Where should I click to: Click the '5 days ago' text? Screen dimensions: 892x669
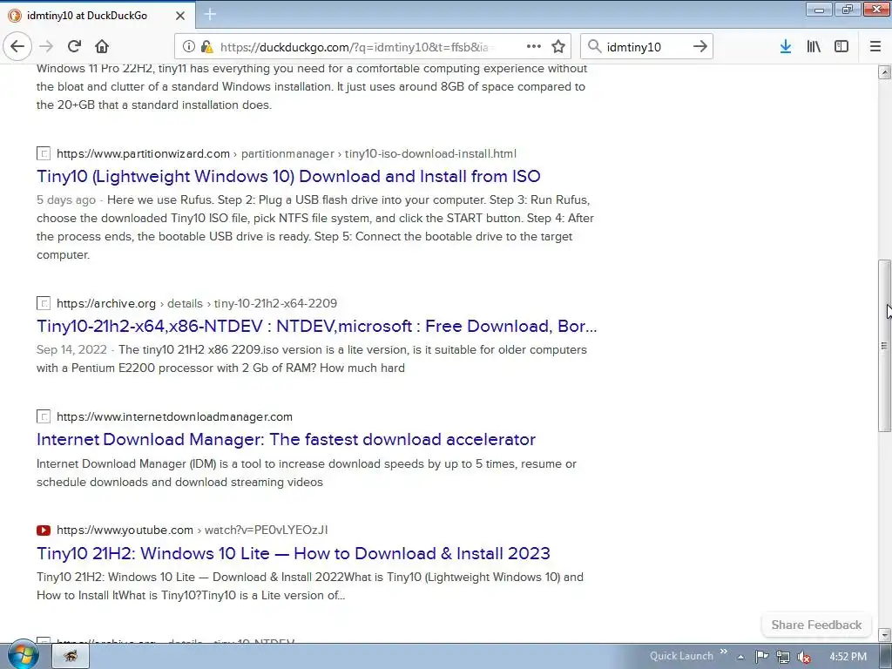click(66, 200)
